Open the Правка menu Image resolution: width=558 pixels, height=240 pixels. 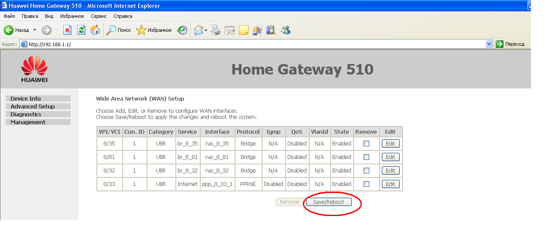pos(30,16)
